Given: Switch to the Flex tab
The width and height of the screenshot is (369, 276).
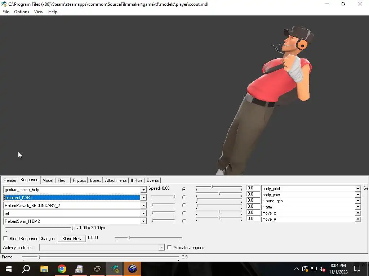Looking at the screenshot, I should click(x=61, y=180).
